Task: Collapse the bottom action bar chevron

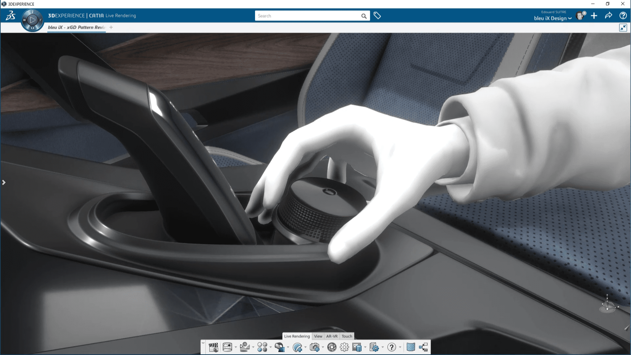Action: coord(203,343)
